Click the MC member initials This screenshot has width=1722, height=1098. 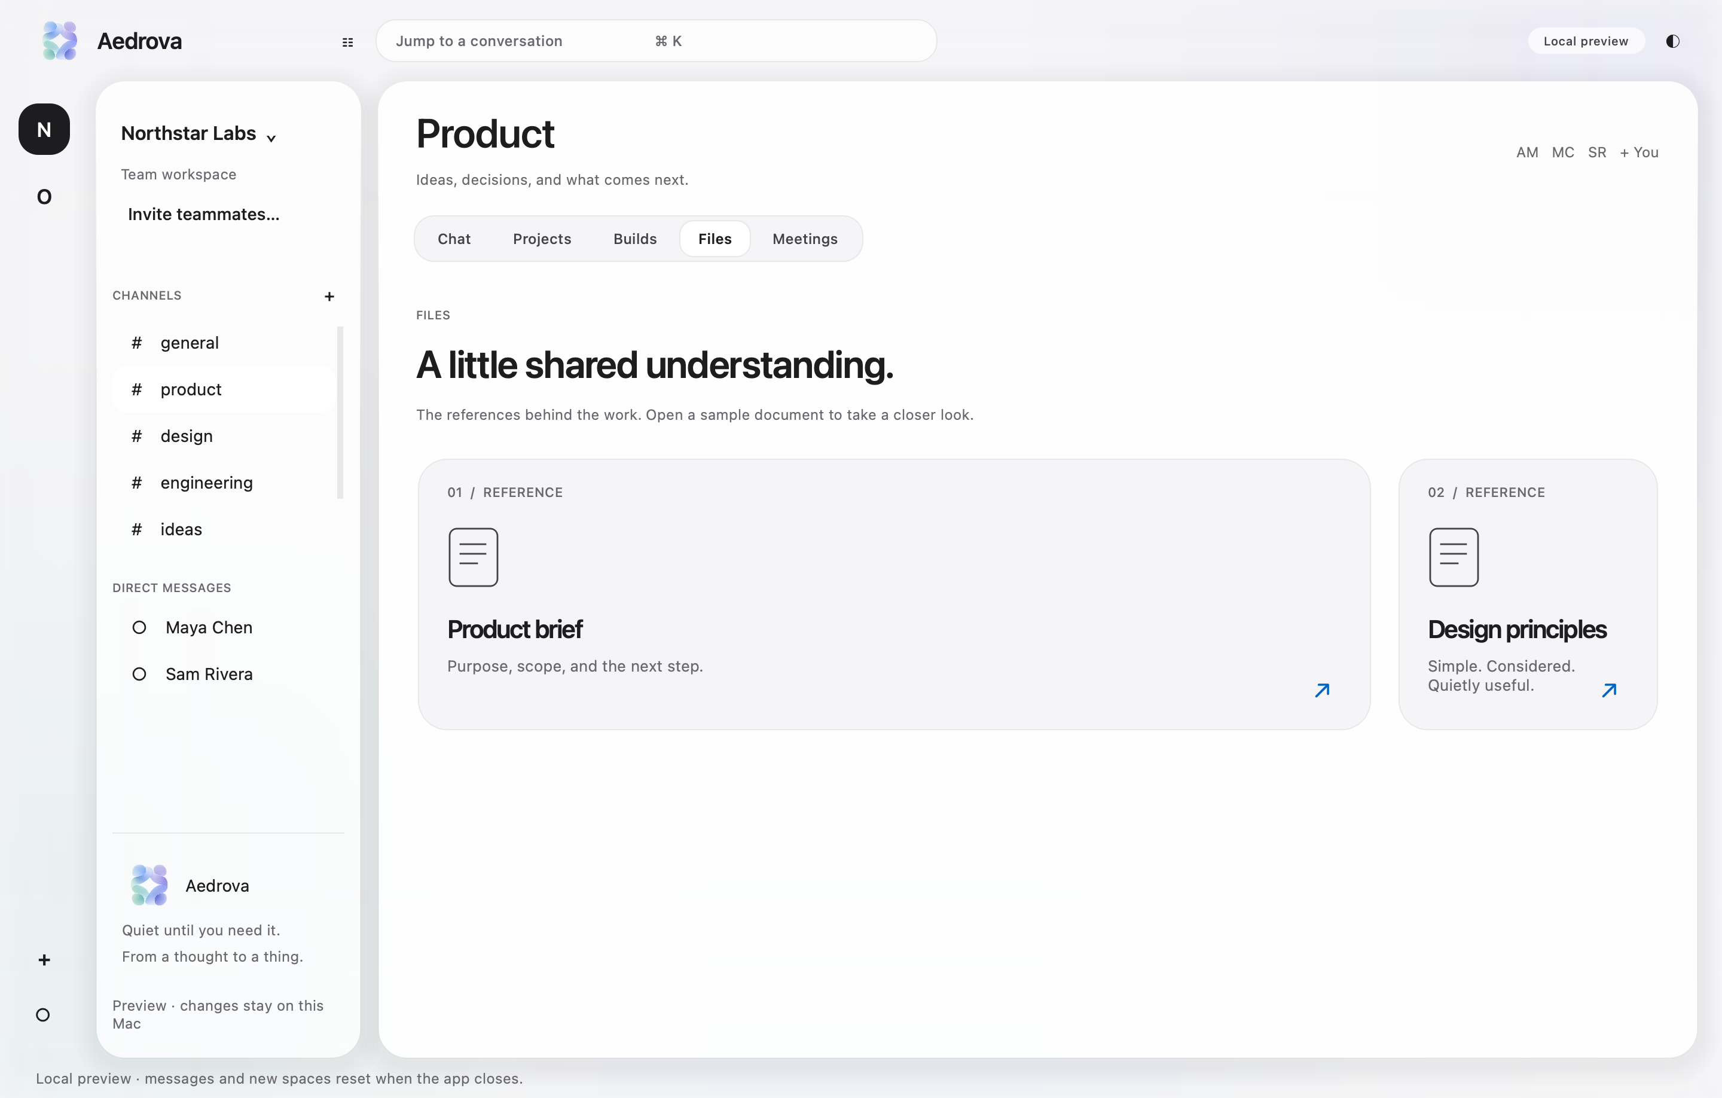[x=1562, y=152]
